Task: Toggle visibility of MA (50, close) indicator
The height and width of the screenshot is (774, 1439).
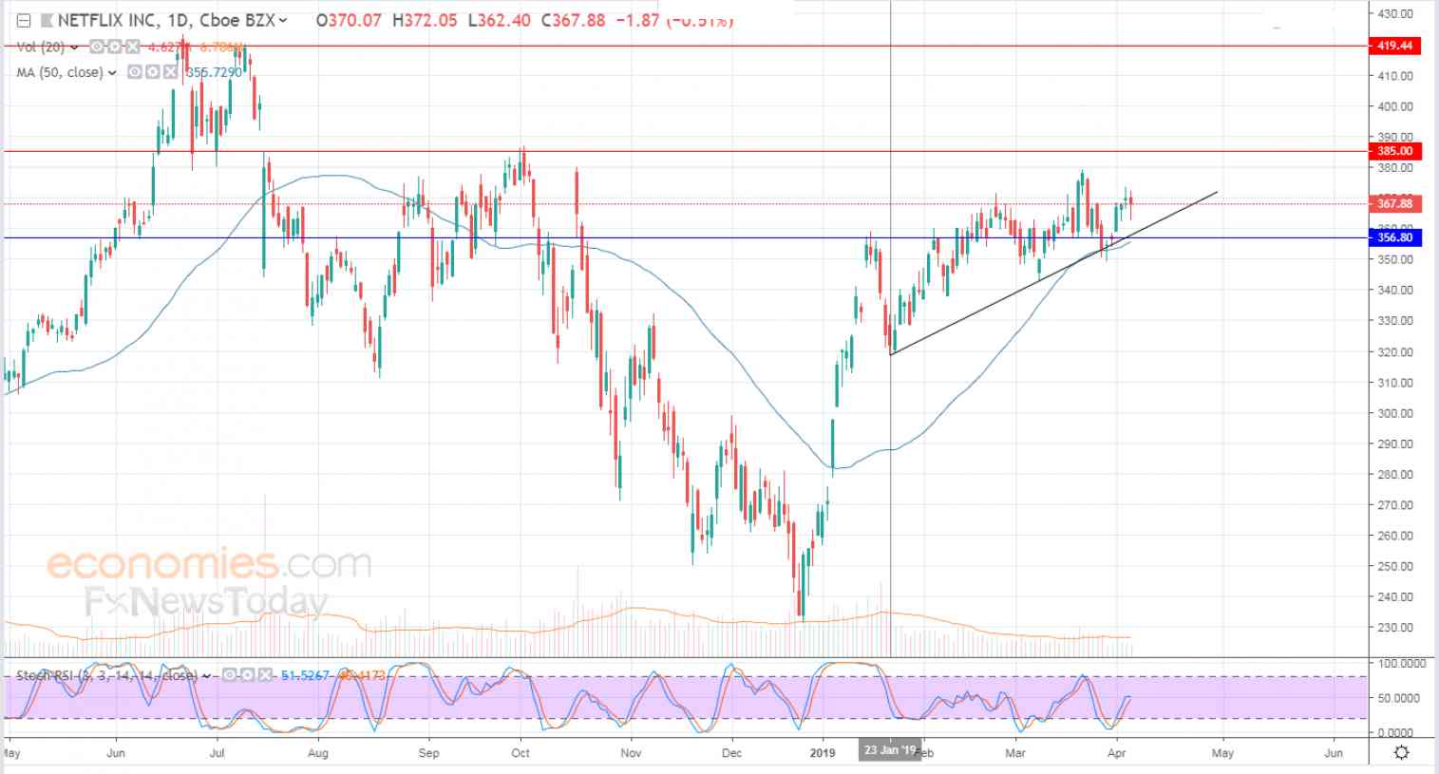Action: pyautogui.click(x=136, y=72)
